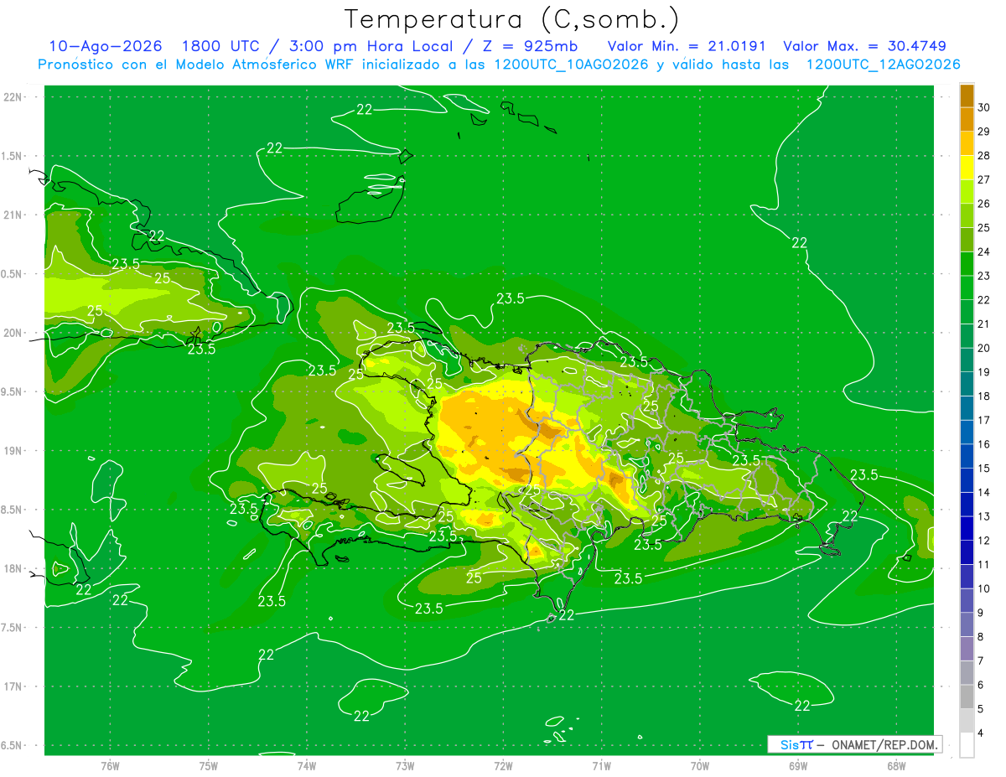Click the '21N' latitude axis label

pyautogui.click(x=13, y=215)
